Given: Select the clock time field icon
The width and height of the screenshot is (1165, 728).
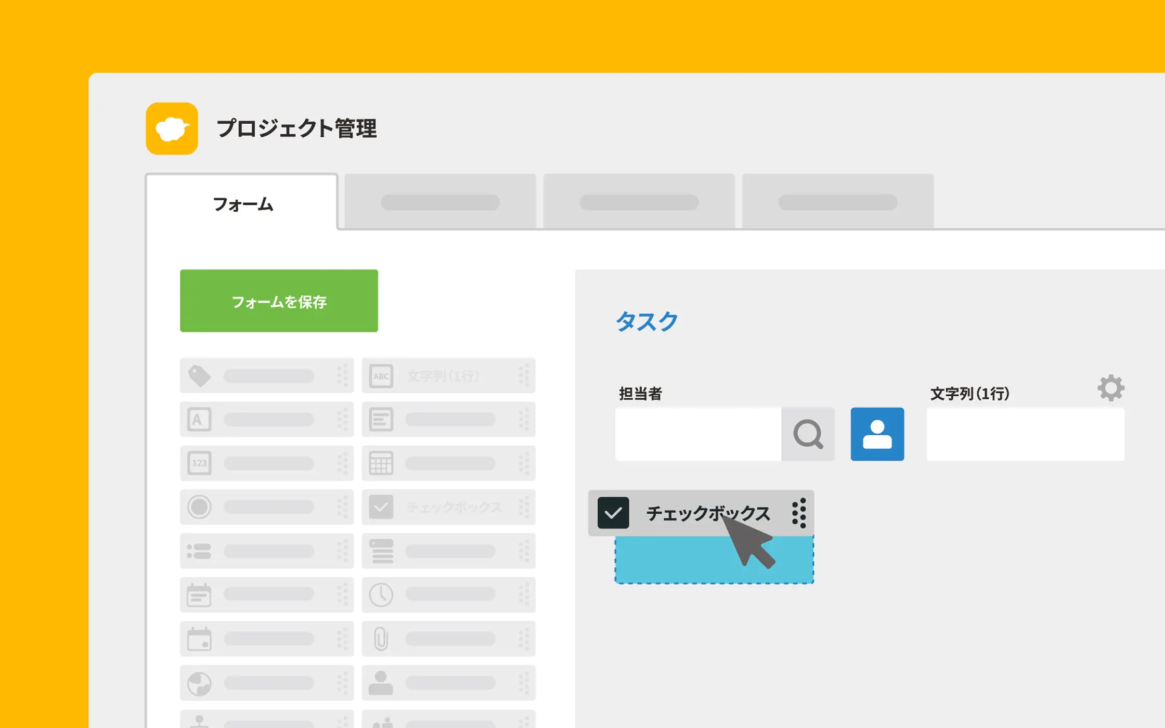Looking at the screenshot, I should point(381,594).
